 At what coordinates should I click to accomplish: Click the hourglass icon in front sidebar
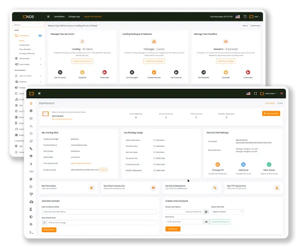31,209
